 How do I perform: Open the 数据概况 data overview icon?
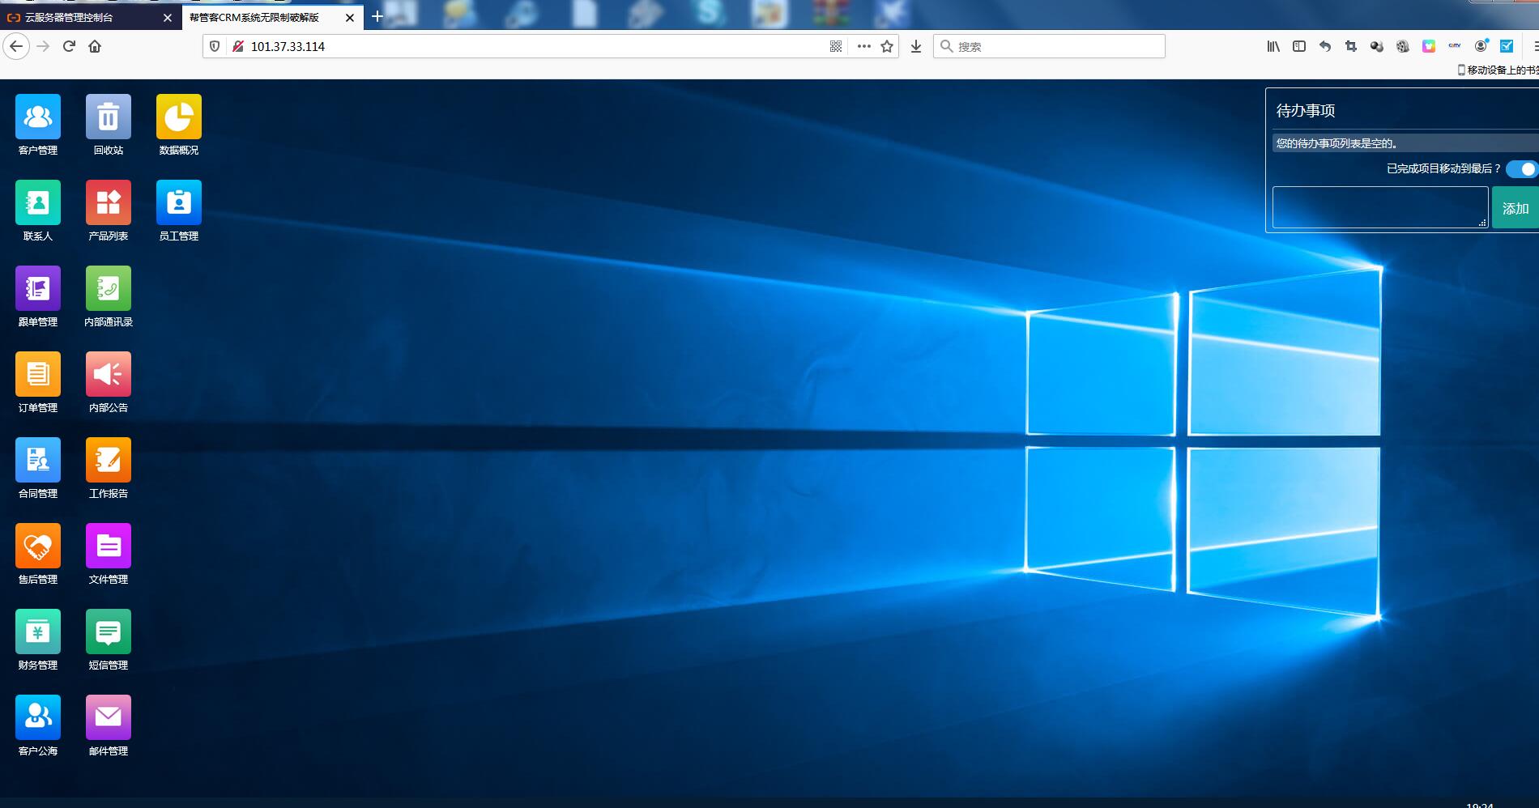click(x=178, y=117)
